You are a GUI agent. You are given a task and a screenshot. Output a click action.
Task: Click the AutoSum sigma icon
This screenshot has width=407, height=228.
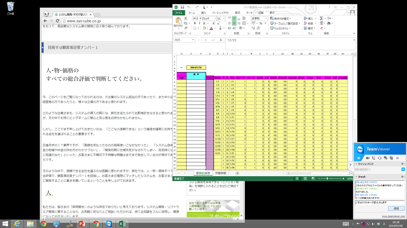click(x=322, y=18)
